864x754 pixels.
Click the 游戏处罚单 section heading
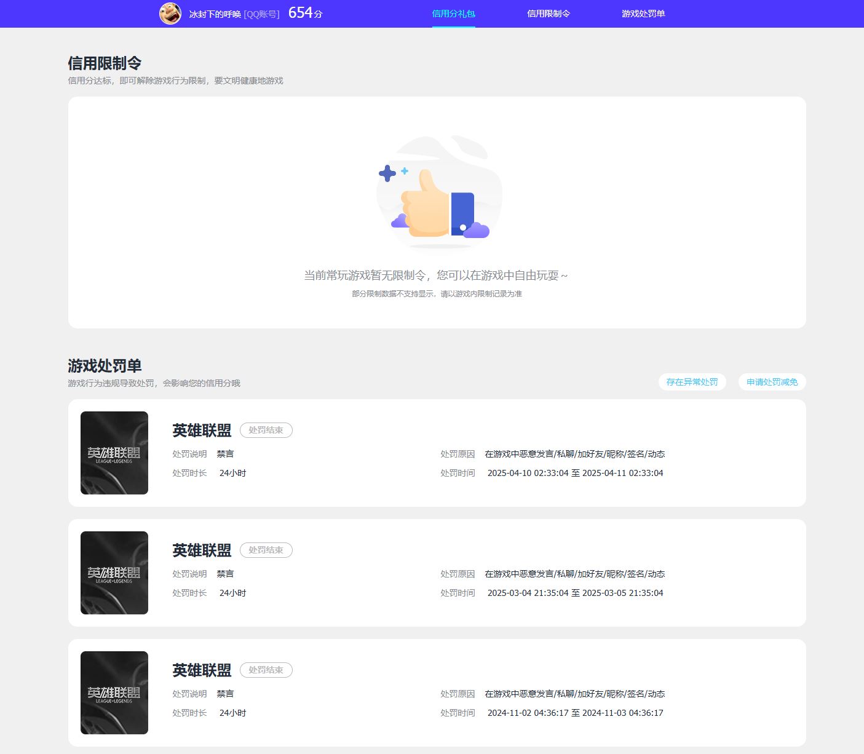(105, 366)
